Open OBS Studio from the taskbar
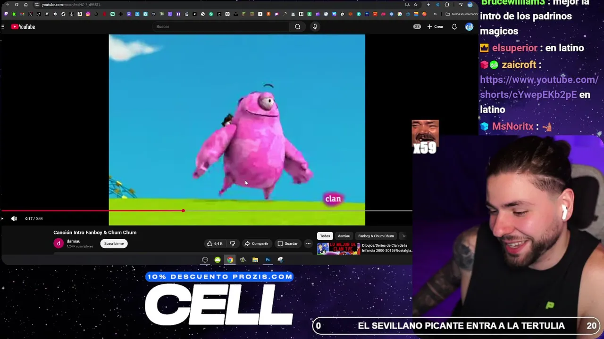The height and width of the screenshot is (339, 604). [x=205, y=259]
